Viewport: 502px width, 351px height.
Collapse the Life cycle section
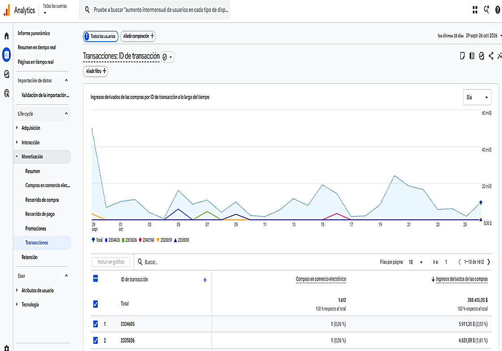pos(66,113)
